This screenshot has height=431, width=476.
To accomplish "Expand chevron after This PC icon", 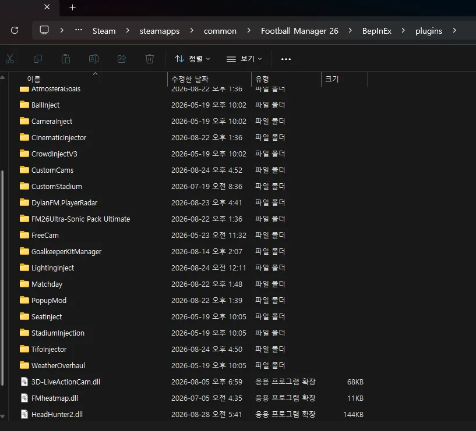I will click(62, 30).
